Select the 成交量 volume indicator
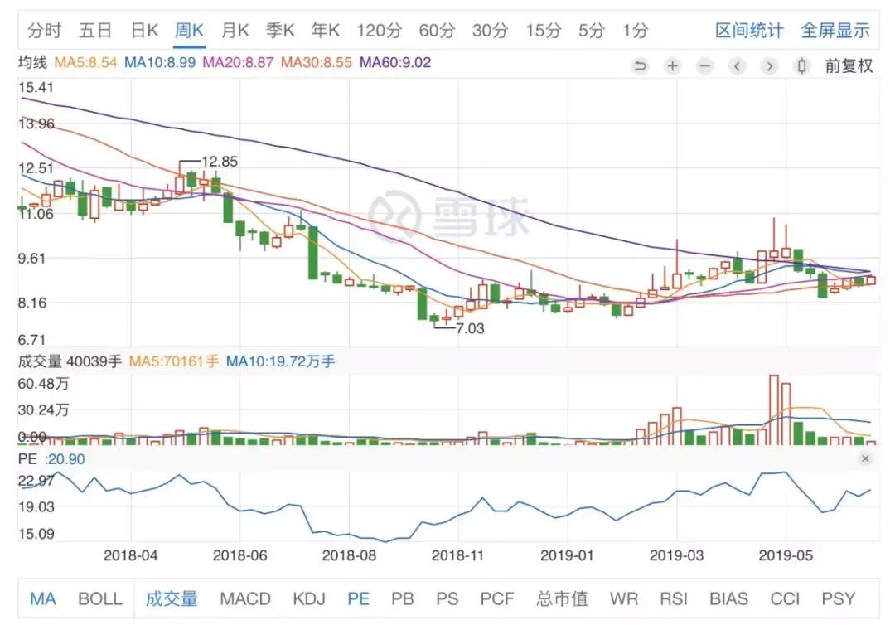The height and width of the screenshot is (625, 895). [172, 598]
